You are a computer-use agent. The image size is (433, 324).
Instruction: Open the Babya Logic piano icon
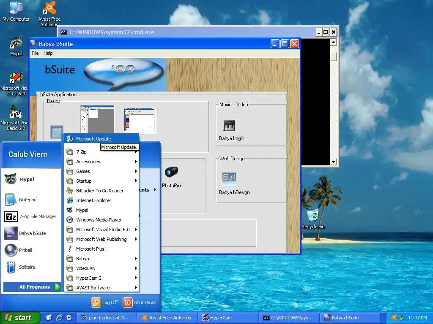pos(229,126)
